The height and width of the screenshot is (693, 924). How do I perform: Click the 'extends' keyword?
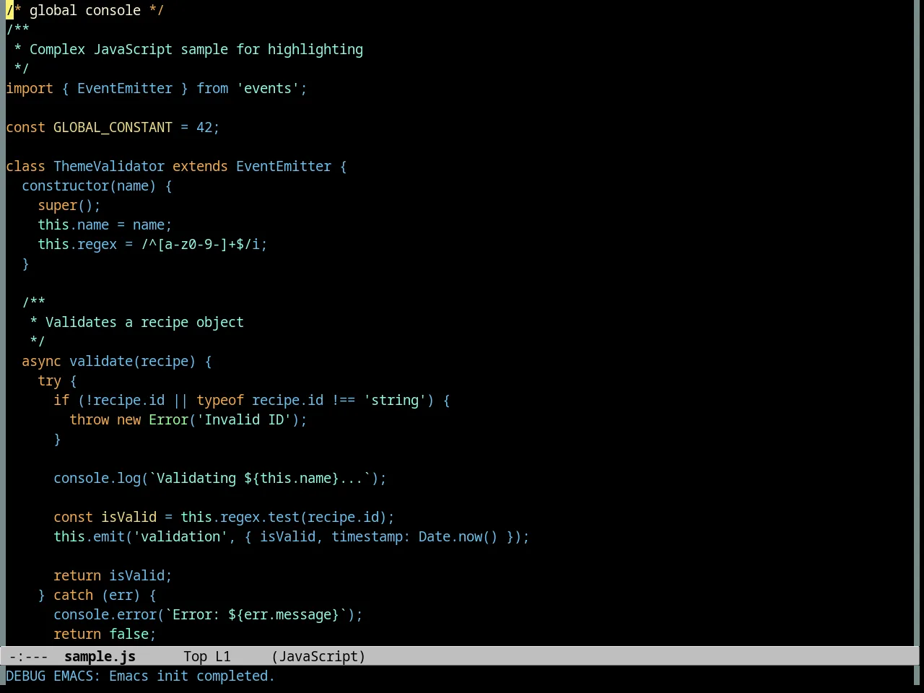pyautogui.click(x=200, y=166)
